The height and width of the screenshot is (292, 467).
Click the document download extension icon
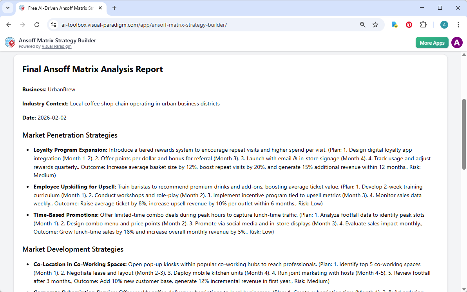pos(394,24)
